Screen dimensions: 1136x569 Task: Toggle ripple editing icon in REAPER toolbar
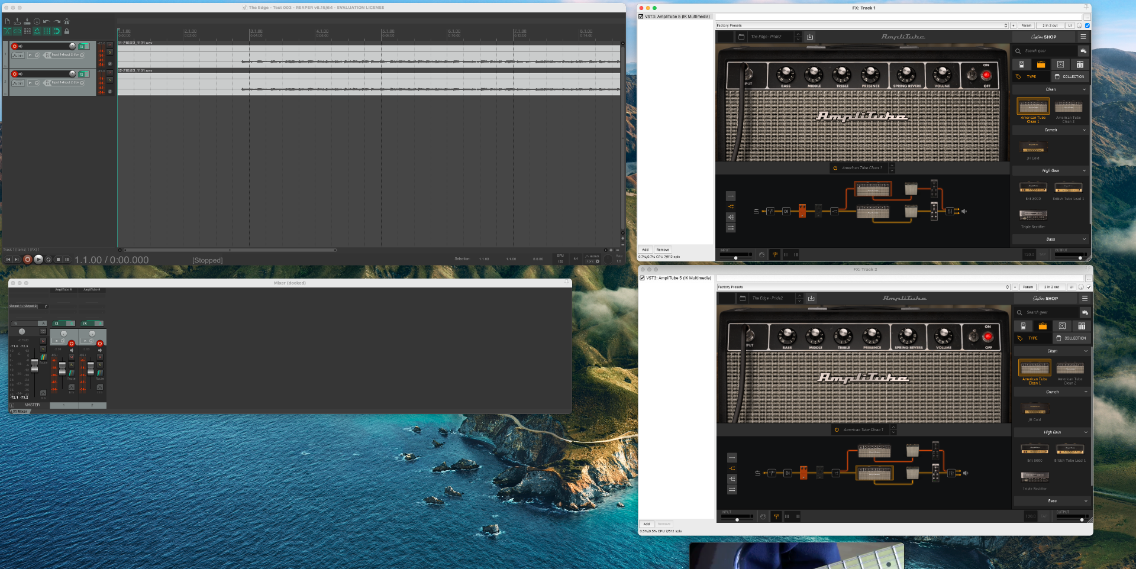pyautogui.click(x=27, y=31)
